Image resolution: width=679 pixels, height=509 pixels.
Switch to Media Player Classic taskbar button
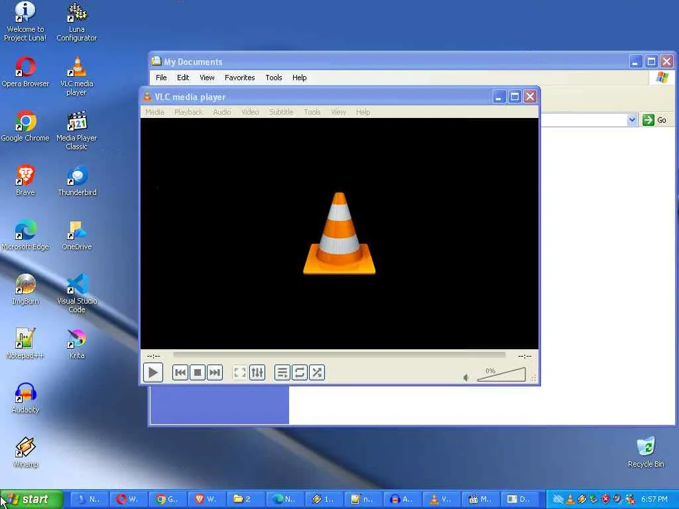tap(480, 499)
